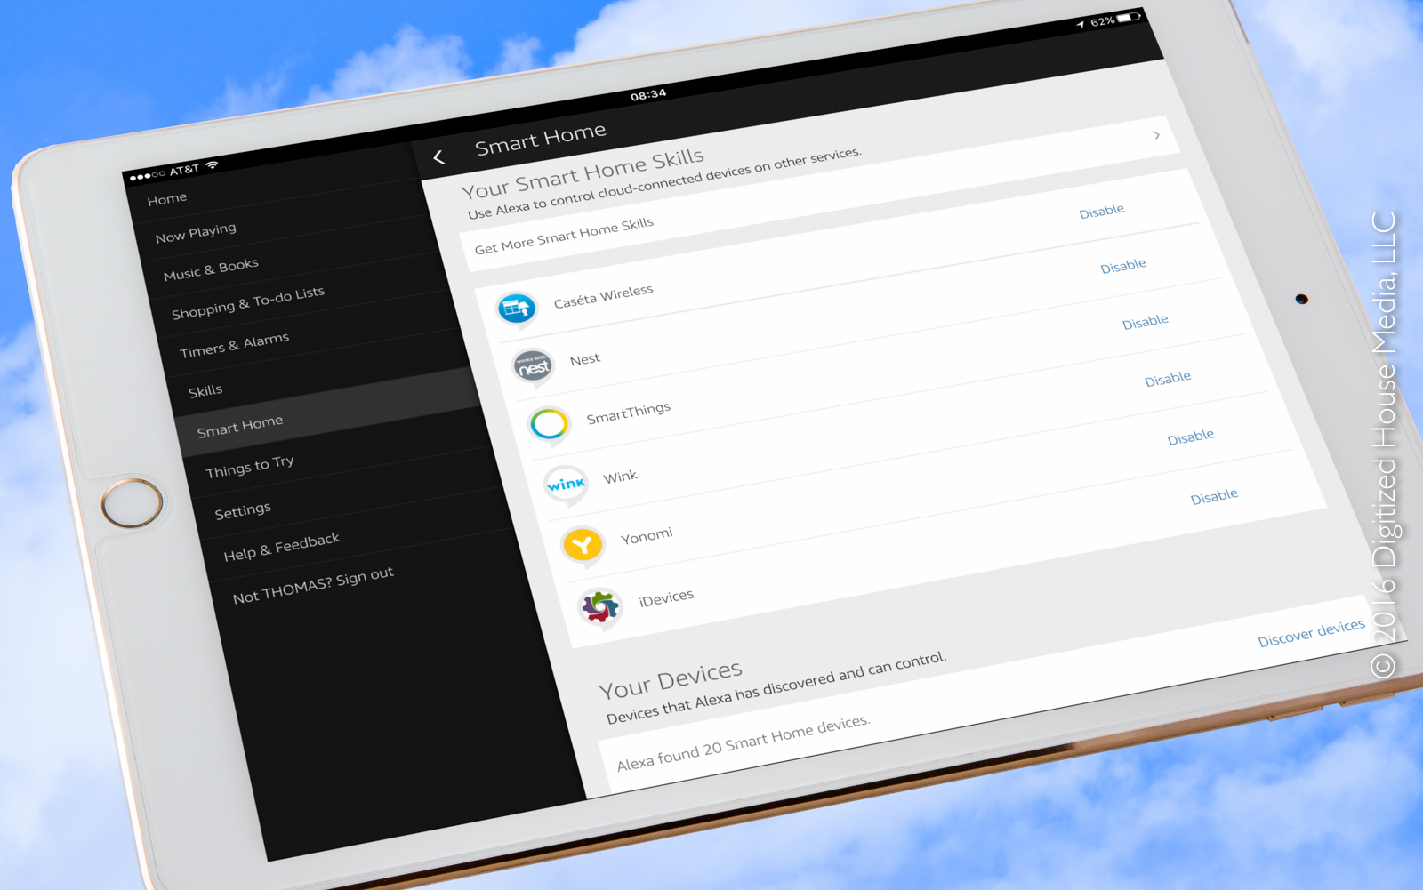The height and width of the screenshot is (890, 1423).
Task: Disable the iDevices skill
Action: pos(1214,496)
